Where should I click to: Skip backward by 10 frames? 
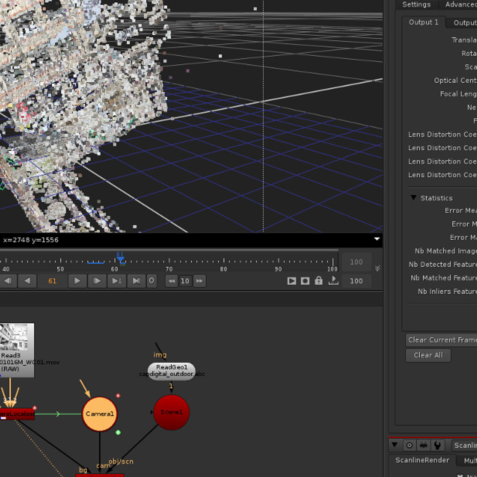(172, 281)
